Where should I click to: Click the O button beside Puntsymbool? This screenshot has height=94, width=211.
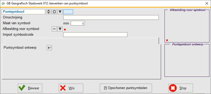[54, 12]
